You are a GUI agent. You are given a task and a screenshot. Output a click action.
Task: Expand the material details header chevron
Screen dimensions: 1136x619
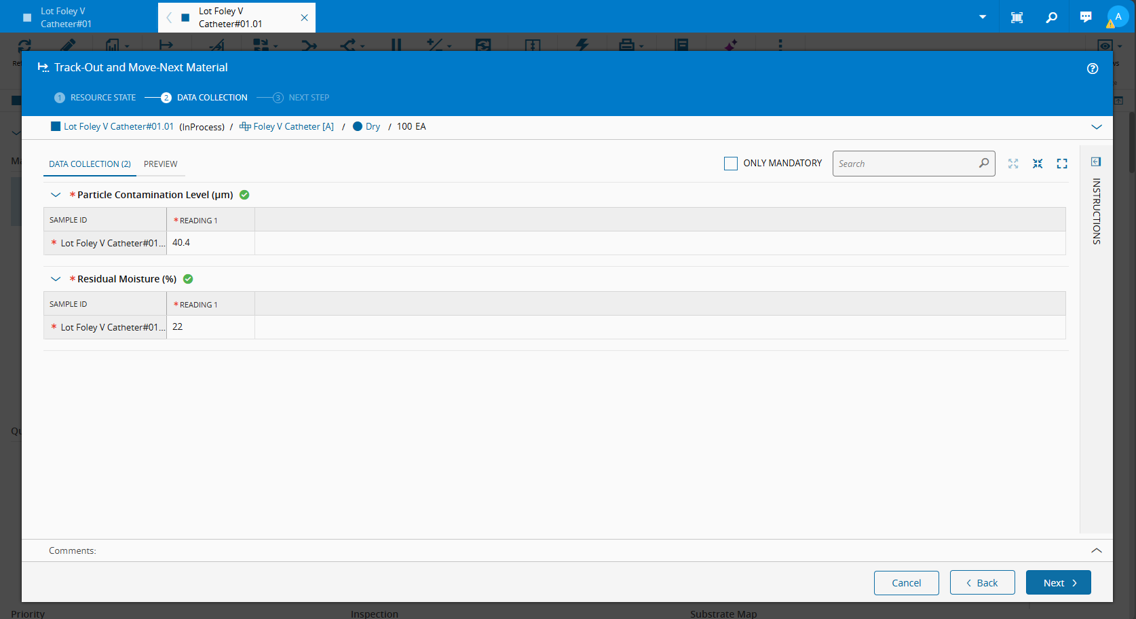point(1097,127)
